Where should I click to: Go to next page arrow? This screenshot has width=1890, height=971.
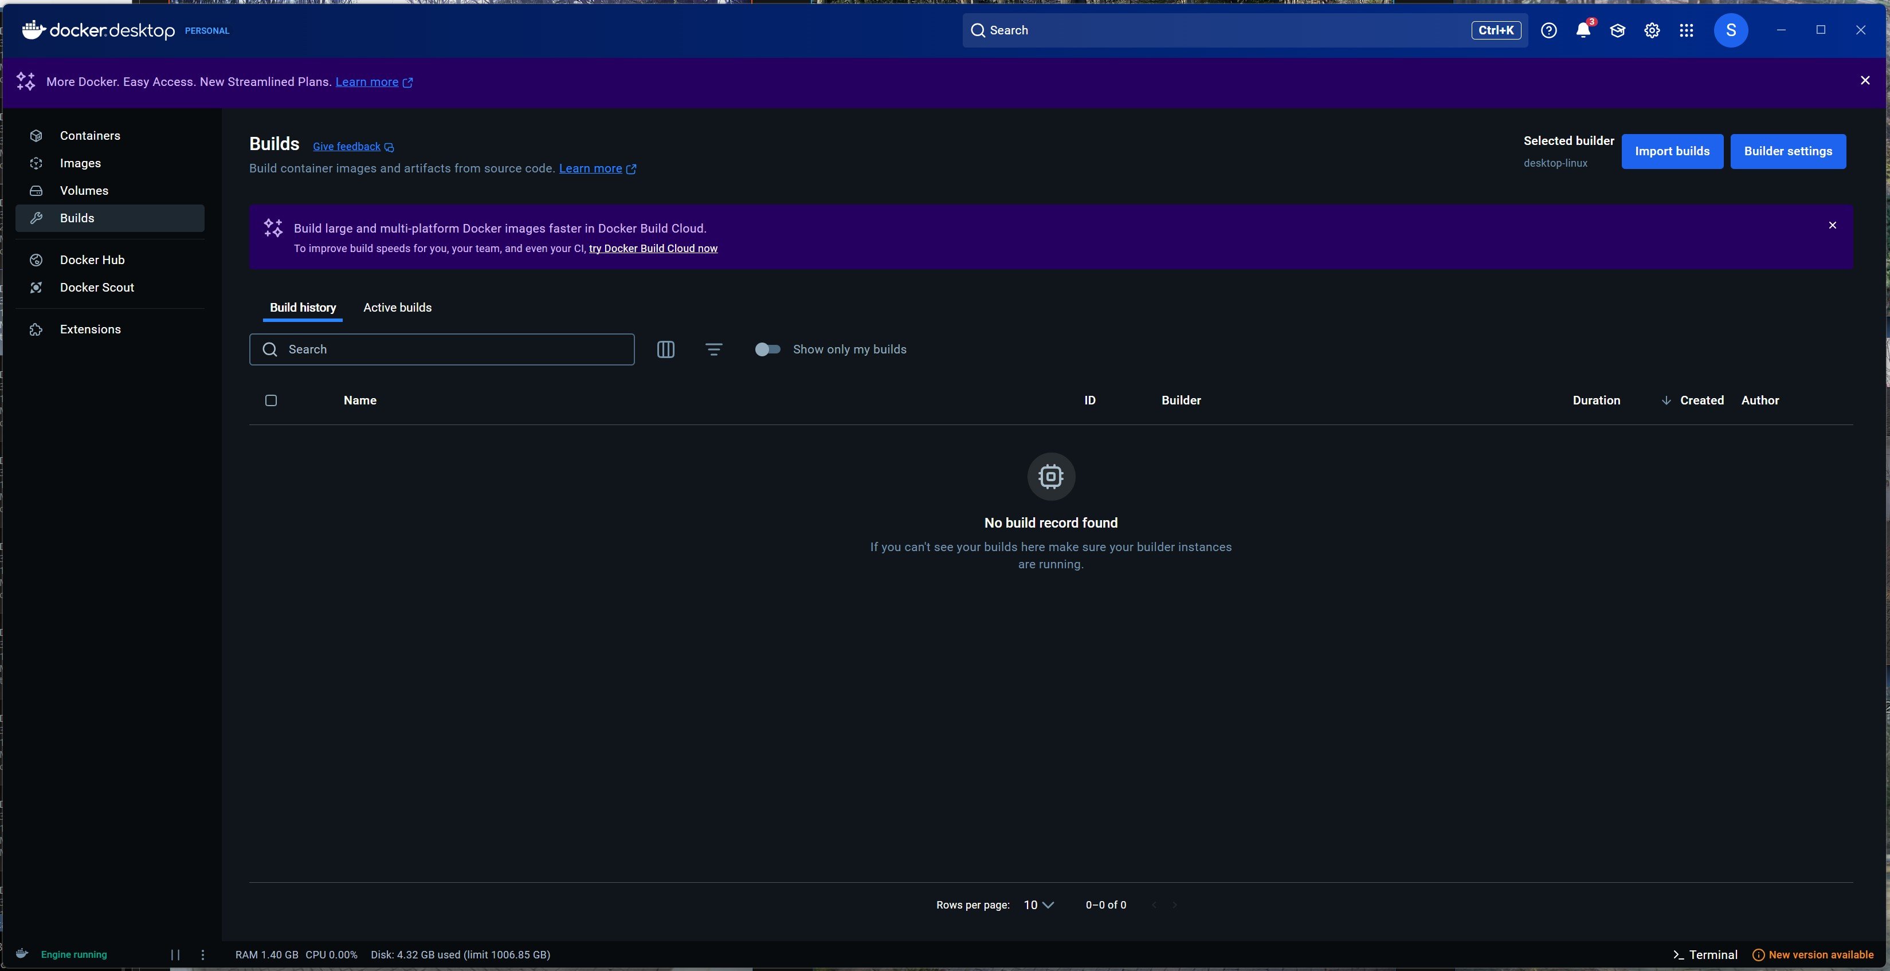pyautogui.click(x=1175, y=905)
